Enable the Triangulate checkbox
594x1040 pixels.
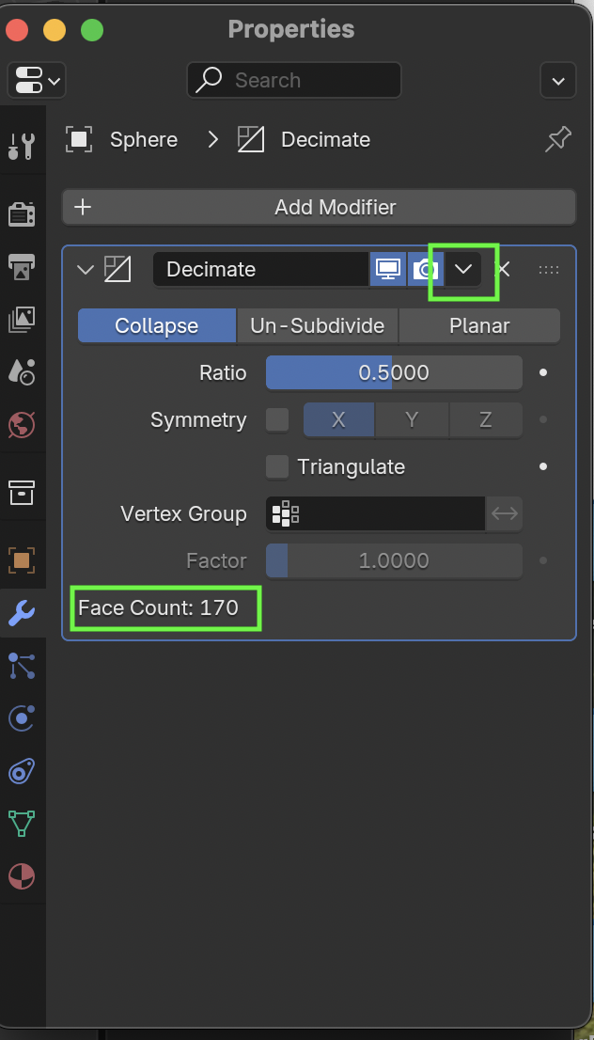(277, 467)
